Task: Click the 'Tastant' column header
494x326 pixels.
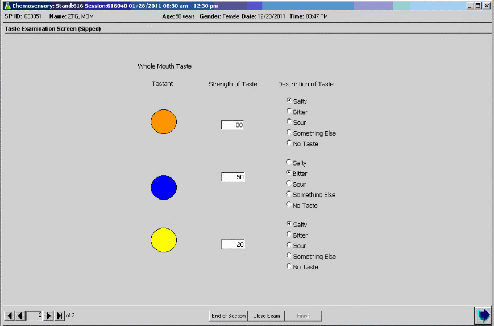Action: coord(163,83)
